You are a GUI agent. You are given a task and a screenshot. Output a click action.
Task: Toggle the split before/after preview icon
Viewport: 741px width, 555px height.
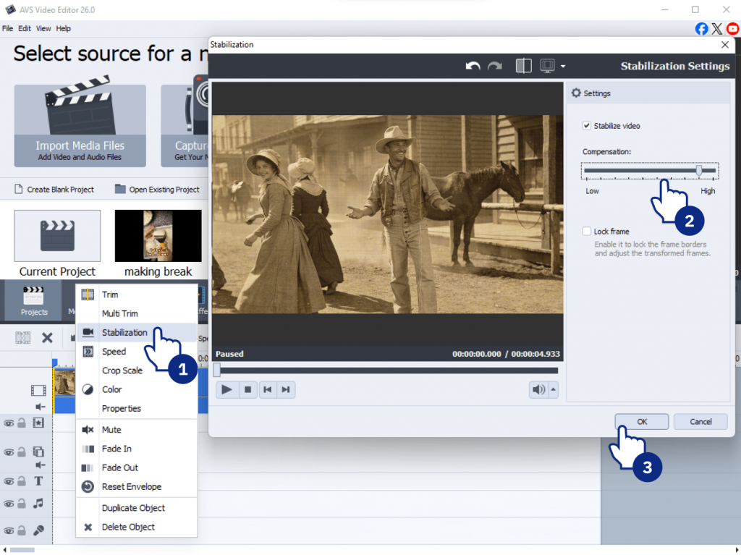click(x=523, y=66)
